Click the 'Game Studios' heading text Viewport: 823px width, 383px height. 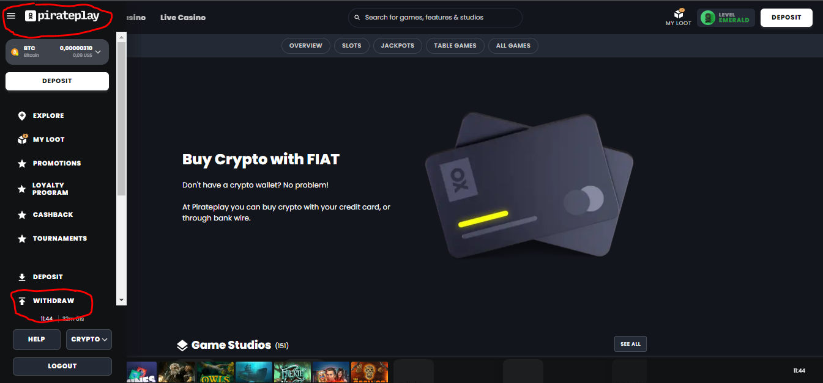coord(231,345)
